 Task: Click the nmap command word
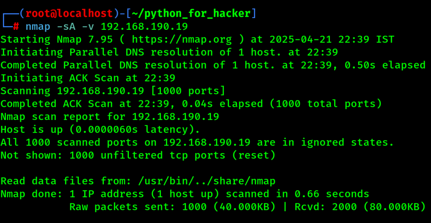[x=38, y=27]
